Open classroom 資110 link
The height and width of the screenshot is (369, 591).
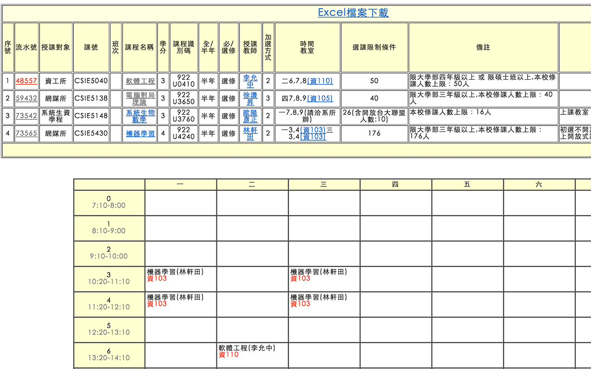pyautogui.click(x=320, y=81)
